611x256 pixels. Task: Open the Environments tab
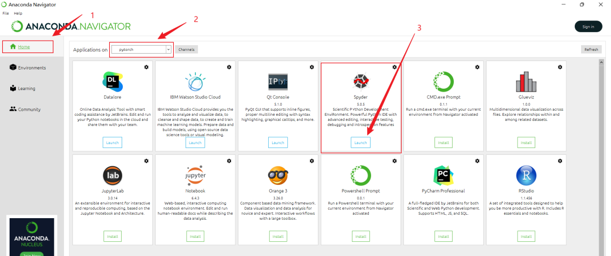point(27,68)
